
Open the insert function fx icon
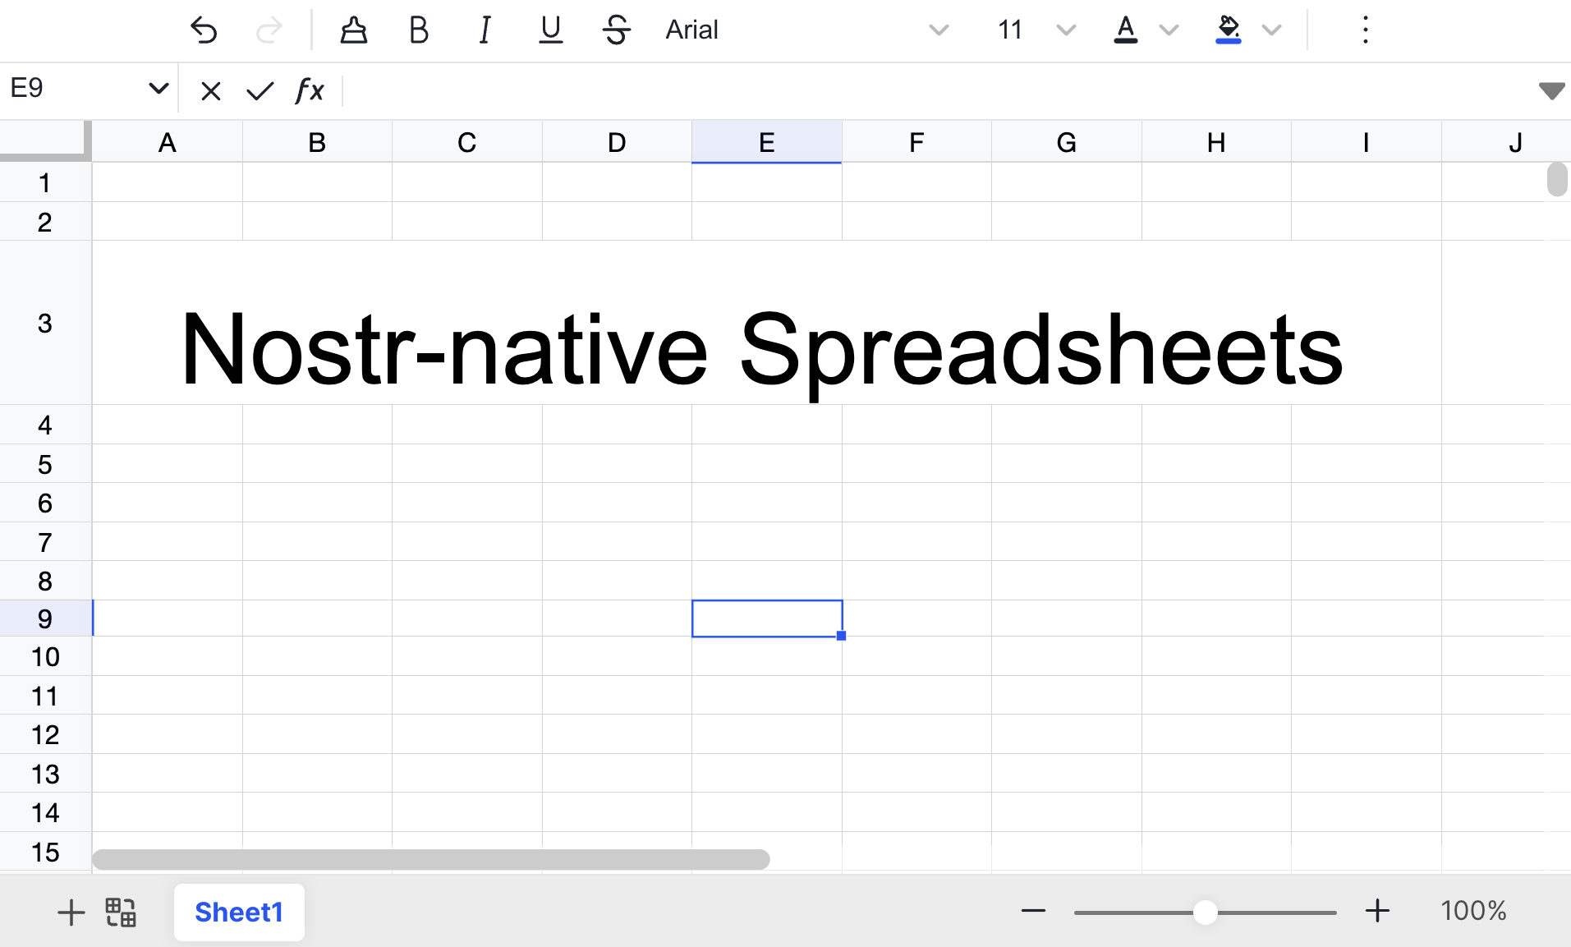point(310,91)
